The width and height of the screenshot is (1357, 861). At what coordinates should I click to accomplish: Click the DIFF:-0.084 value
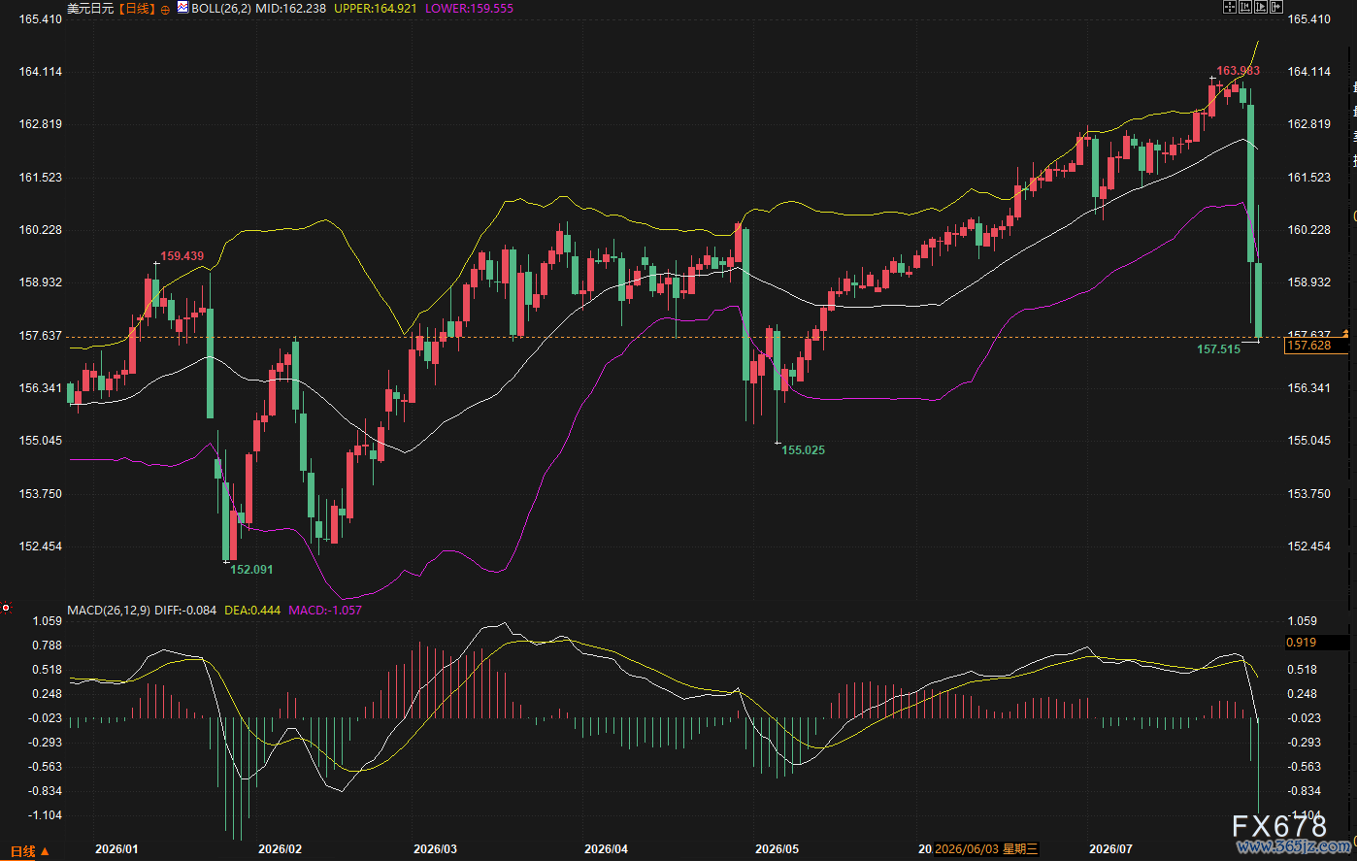[x=185, y=611]
